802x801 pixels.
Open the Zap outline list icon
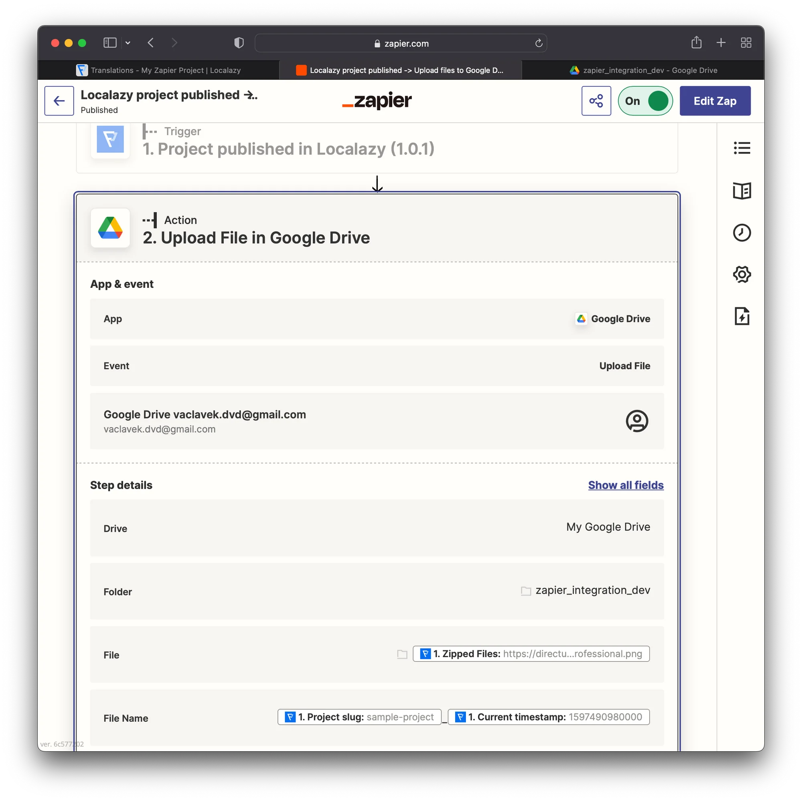741,148
